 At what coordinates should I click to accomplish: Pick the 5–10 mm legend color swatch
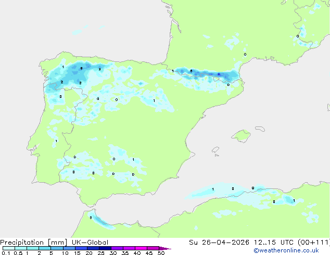(57, 248)
